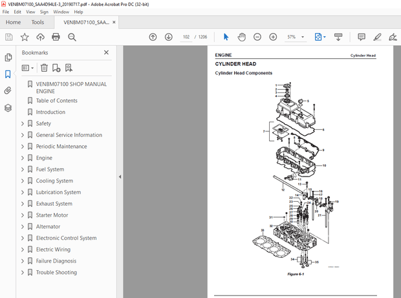The image size is (401, 298).
Task: Activate the Hand pan tool
Action: pos(241,37)
